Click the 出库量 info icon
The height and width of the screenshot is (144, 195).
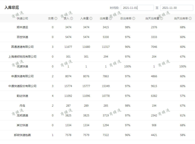[x=110, y=19]
